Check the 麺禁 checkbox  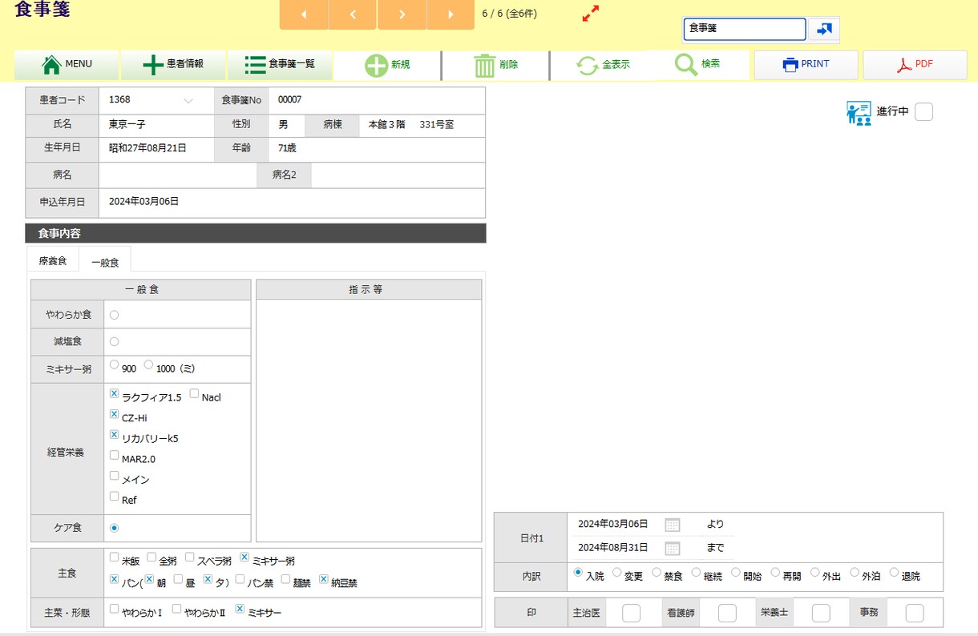click(x=285, y=578)
